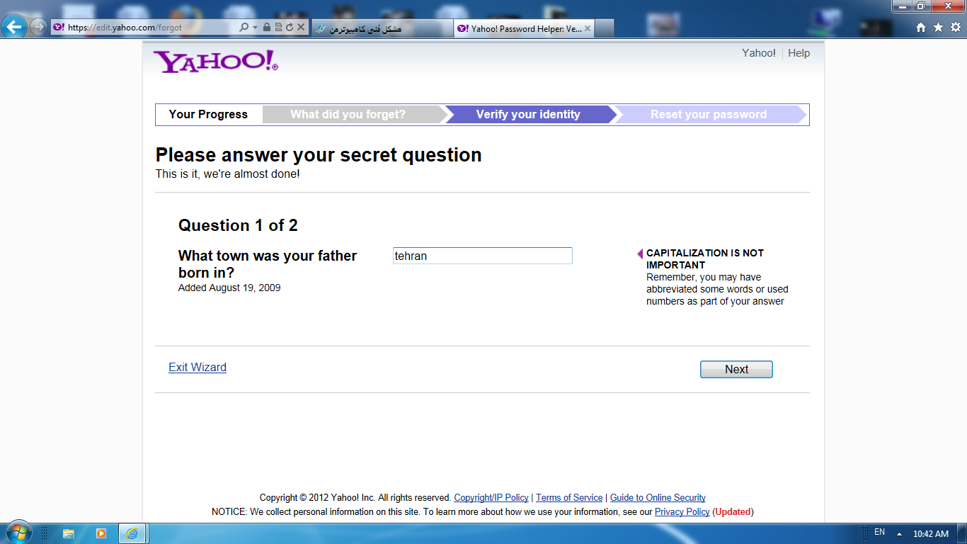Go back with the browser Back arrow
The height and width of the screenshot is (544, 967).
pyautogui.click(x=15, y=27)
